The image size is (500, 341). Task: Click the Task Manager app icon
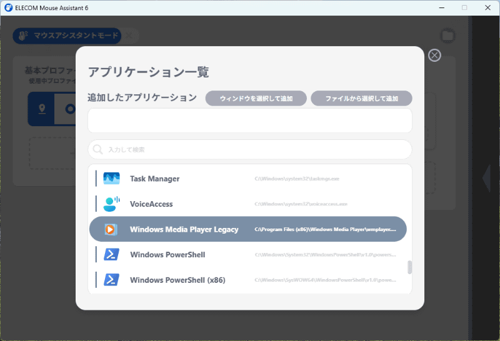coord(111,179)
